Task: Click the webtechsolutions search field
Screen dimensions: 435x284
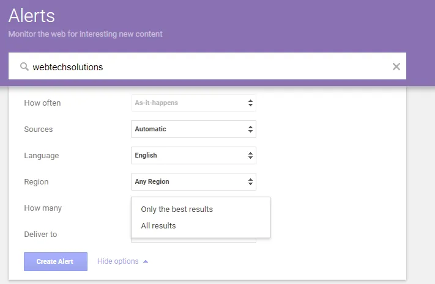Action: pos(207,66)
